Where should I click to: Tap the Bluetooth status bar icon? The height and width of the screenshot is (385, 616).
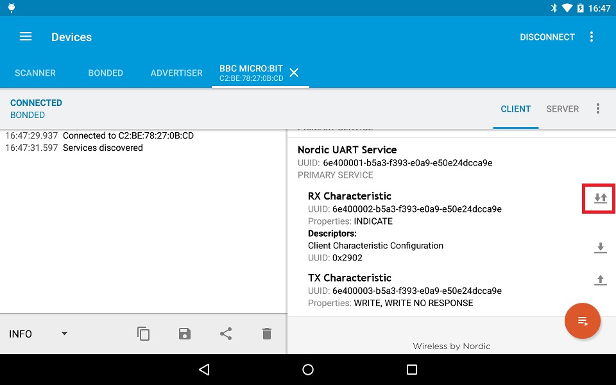[554, 8]
